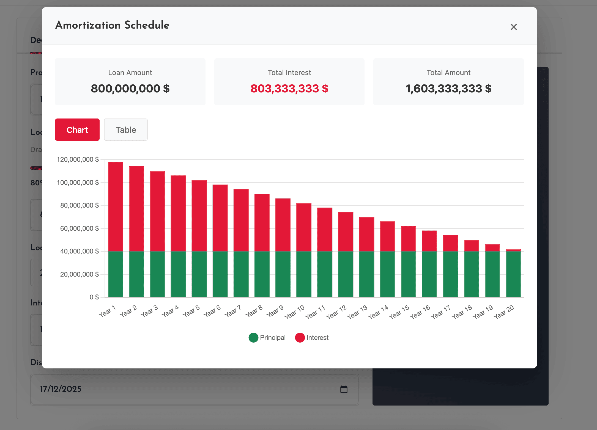Click the Year 1 interest bar segment
The image size is (597, 430).
tap(115, 206)
